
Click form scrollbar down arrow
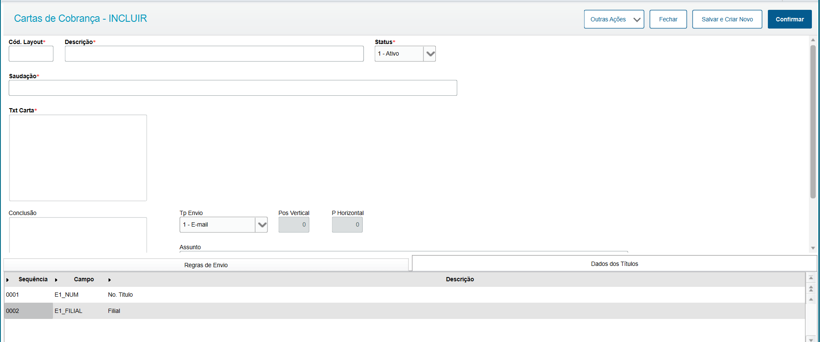(813, 248)
